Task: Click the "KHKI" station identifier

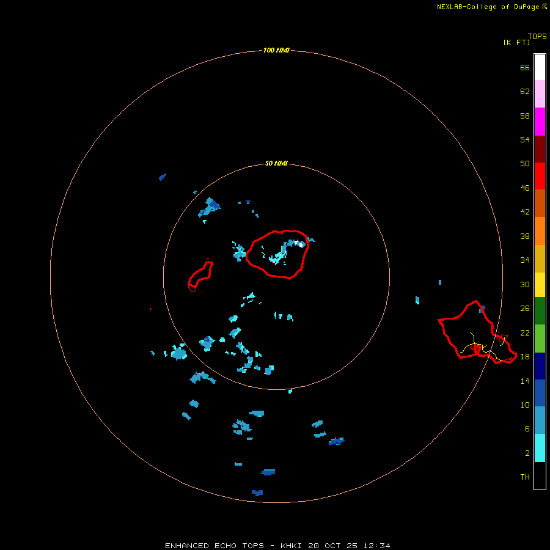Action: point(291,546)
